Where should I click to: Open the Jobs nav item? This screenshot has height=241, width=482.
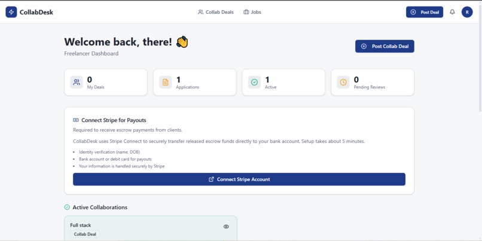click(x=252, y=12)
